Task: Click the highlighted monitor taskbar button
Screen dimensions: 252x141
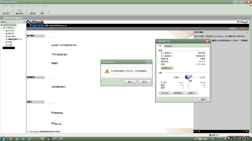Action: (x=48, y=139)
